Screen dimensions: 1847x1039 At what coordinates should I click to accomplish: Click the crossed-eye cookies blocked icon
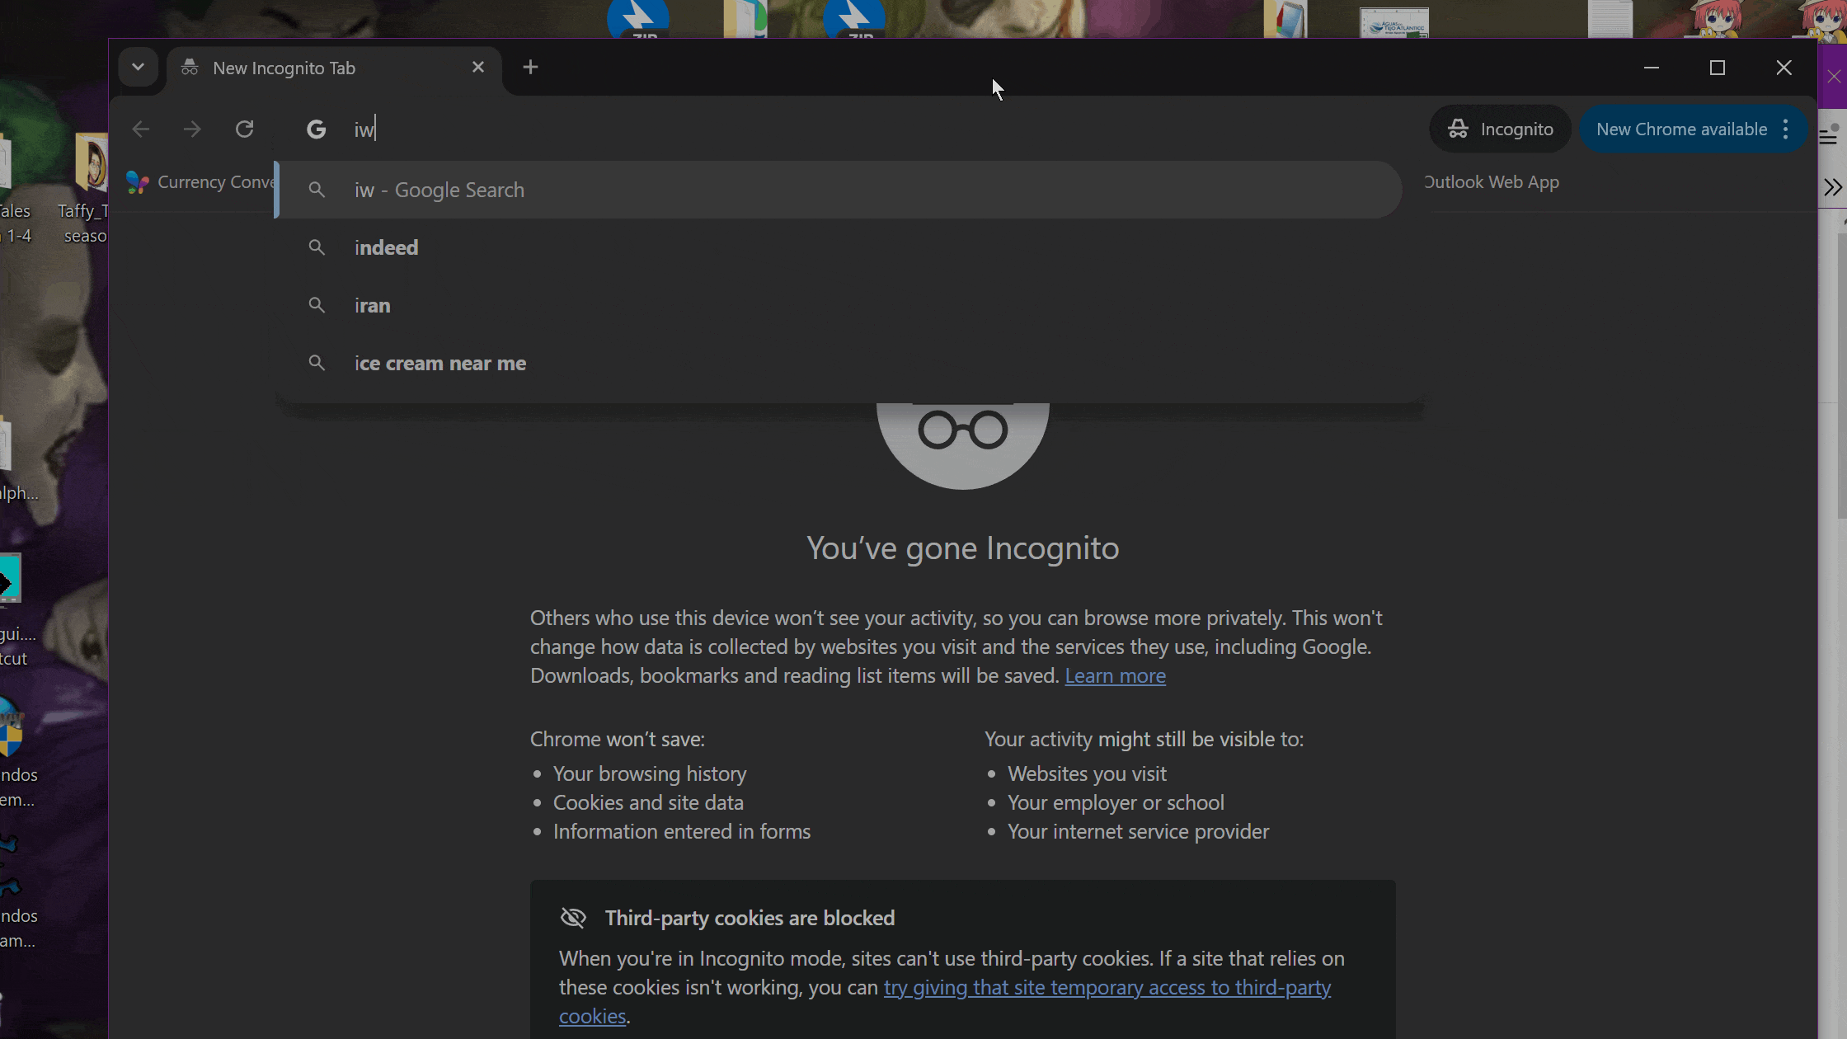point(573,918)
